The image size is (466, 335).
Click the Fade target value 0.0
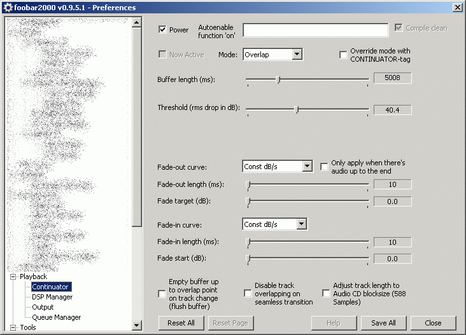[x=393, y=202]
